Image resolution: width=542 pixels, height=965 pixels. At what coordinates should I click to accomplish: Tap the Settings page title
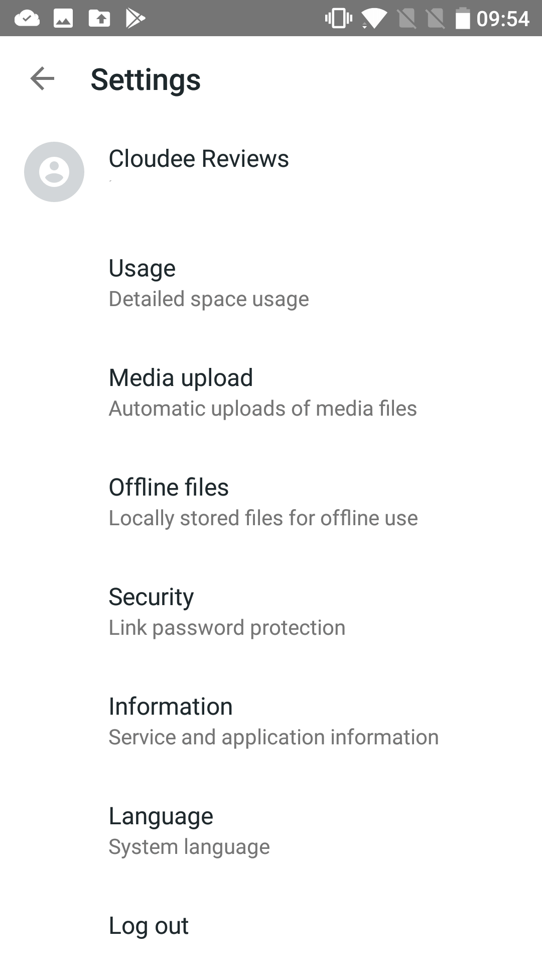point(146,79)
